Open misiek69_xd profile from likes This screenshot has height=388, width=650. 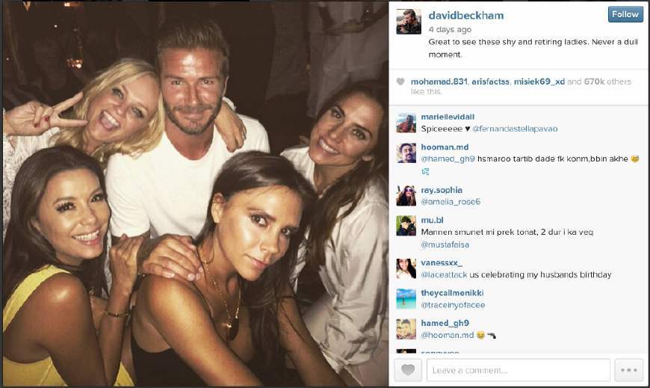point(539,81)
